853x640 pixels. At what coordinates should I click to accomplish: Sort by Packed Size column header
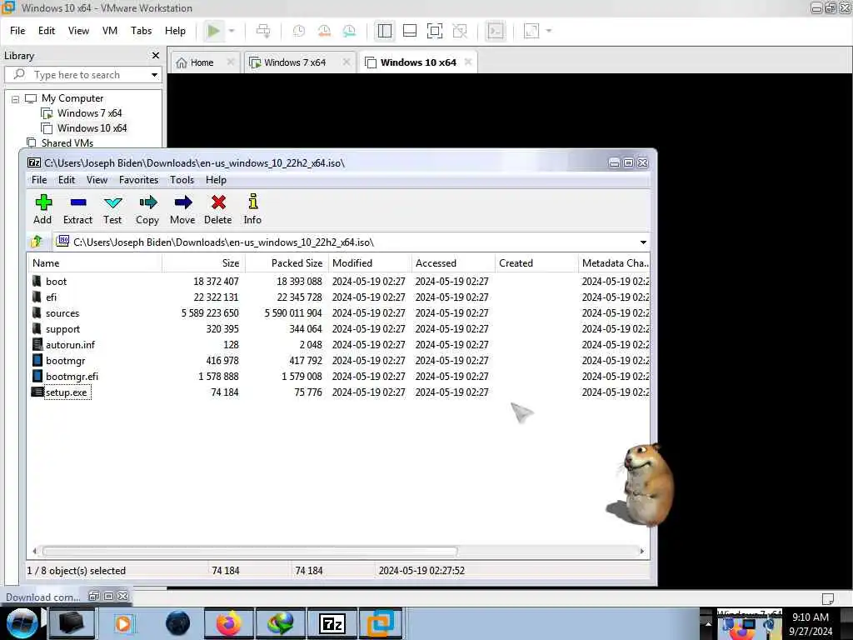tap(287, 262)
